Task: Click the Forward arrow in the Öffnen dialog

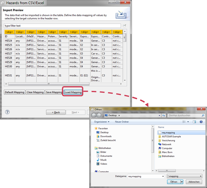Action: [x=99, y=115]
